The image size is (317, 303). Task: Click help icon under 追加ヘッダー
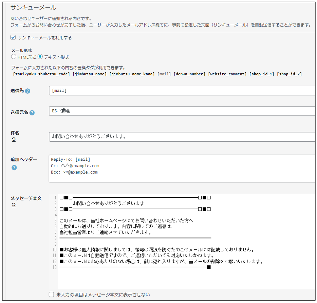point(14,168)
